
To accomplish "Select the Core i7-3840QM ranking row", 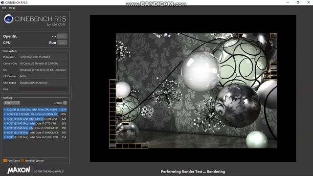I will coord(35,132).
